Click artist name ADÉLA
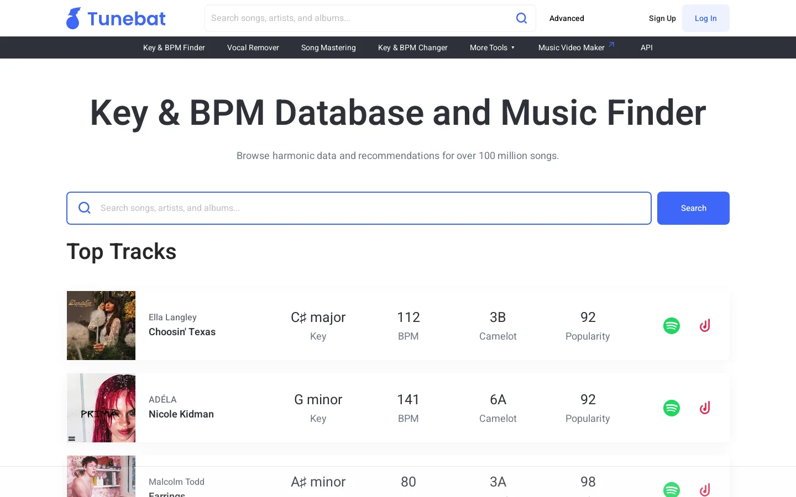 pyautogui.click(x=163, y=399)
